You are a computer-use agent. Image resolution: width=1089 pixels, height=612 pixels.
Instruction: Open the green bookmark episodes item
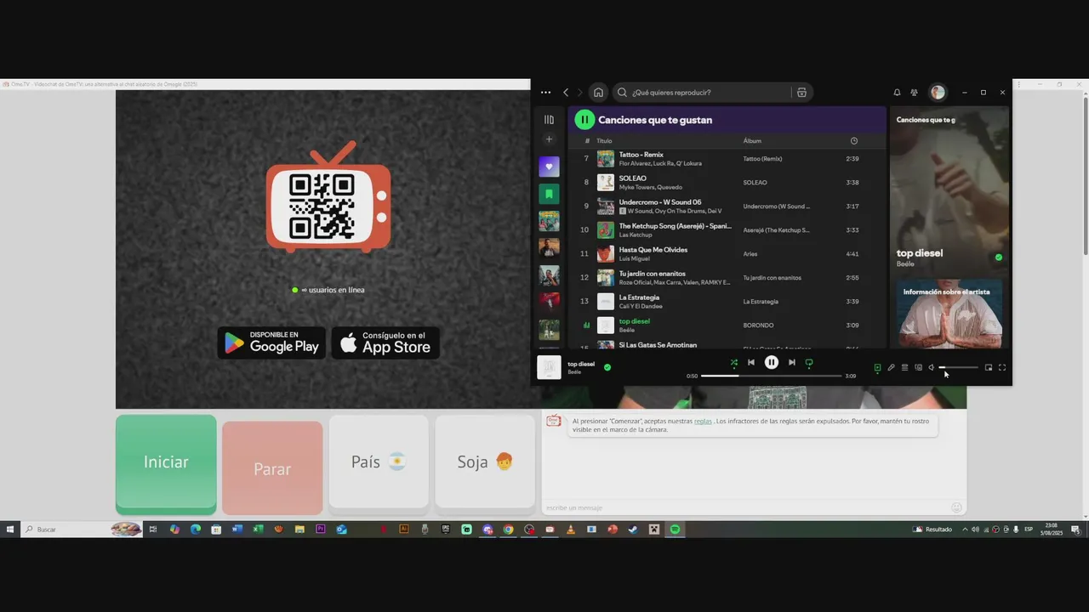tap(549, 194)
